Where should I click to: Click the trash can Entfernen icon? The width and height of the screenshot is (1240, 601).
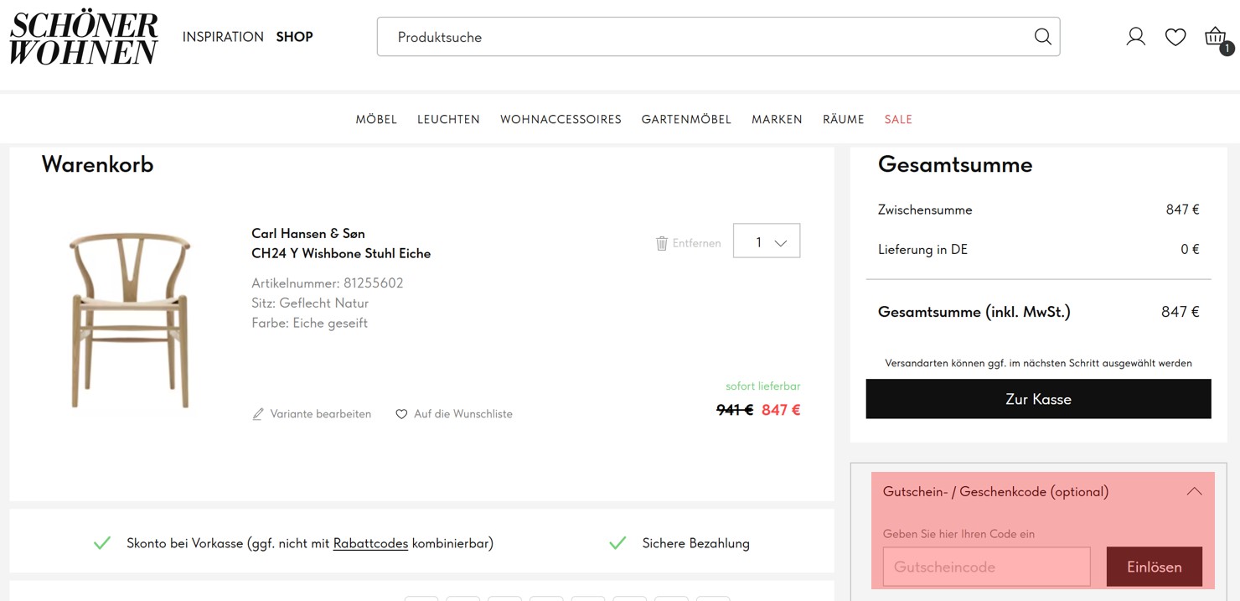662,243
